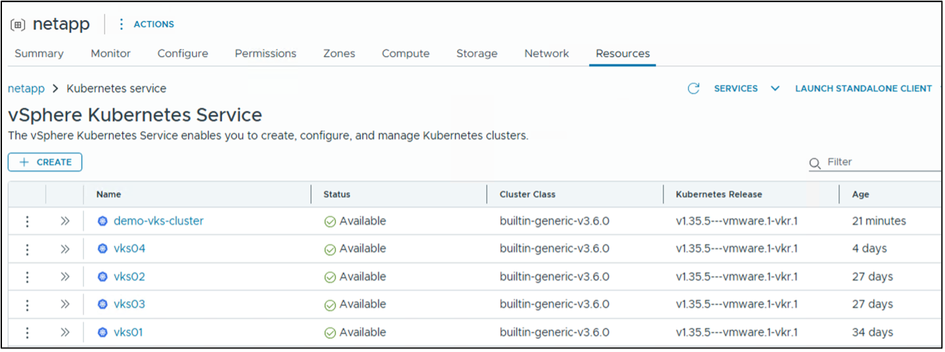The width and height of the screenshot is (945, 352).
Task: Click v1.35.5---vmware.1-vkr.1 in vks04 row
Action: (x=737, y=248)
